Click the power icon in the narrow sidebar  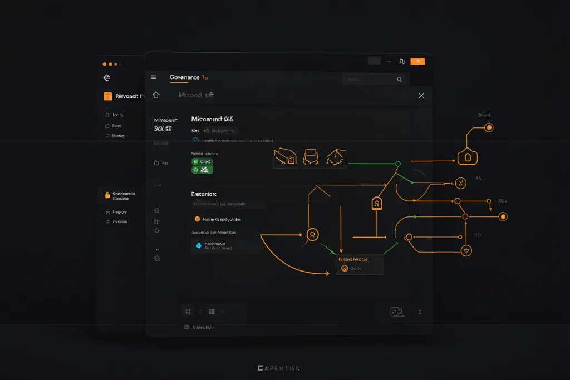point(156,210)
